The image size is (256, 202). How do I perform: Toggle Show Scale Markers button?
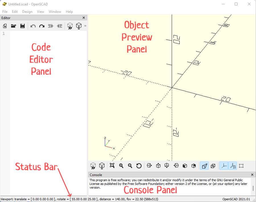(233, 166)
